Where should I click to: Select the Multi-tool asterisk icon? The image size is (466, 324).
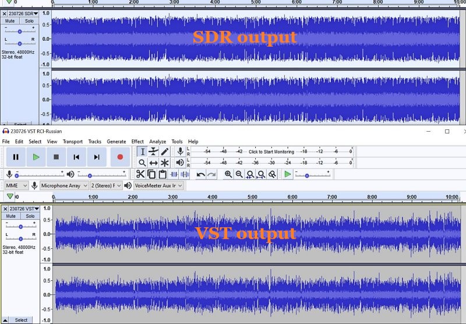point(164,163)
